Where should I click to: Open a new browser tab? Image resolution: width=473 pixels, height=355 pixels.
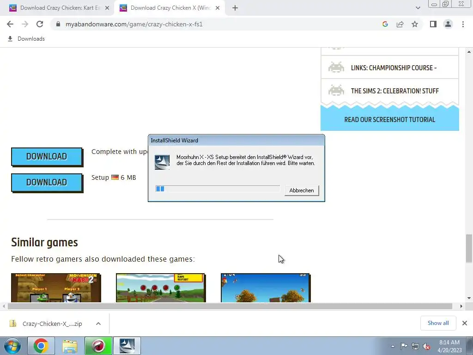[235, 8]
